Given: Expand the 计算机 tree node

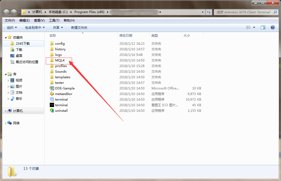Looking at the screenshot, I should tap(6, 111).
